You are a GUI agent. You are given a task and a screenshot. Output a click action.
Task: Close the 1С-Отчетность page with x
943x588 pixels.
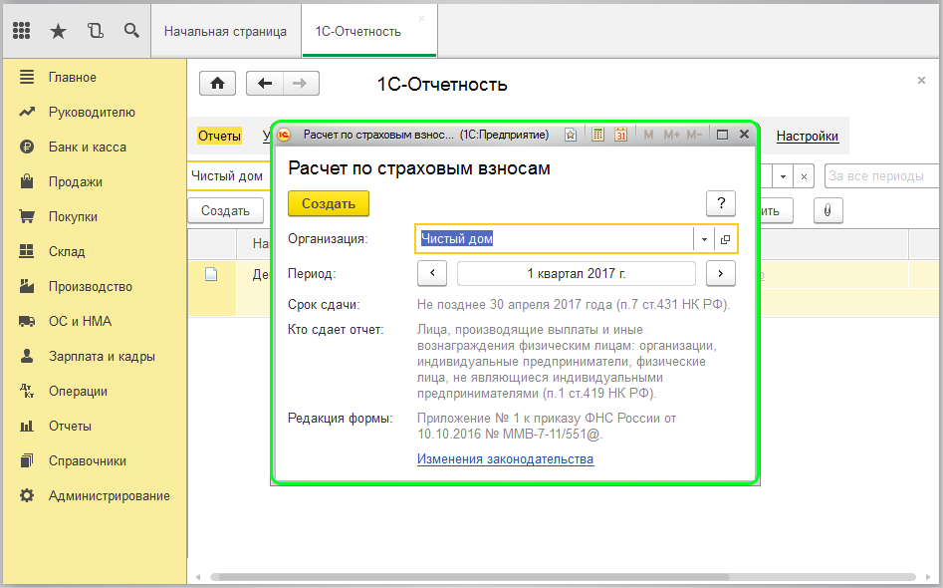(921, 80)
